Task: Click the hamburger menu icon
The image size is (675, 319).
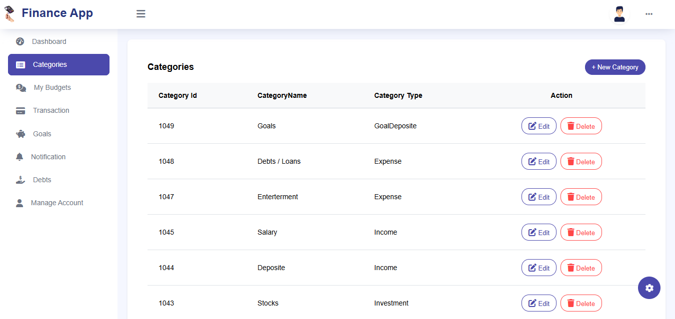Action: 141,14
